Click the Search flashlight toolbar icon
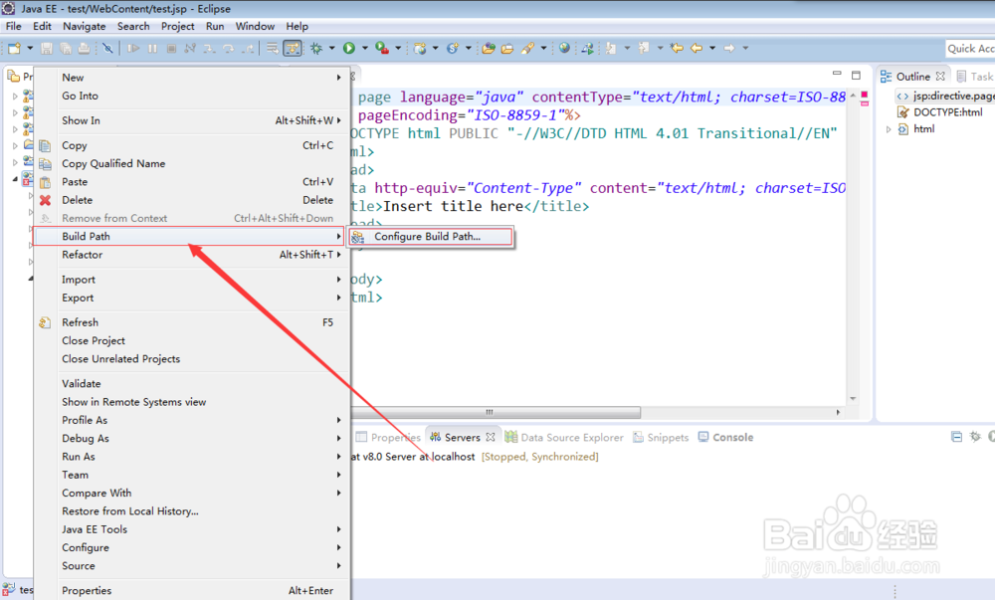The image size is (995, 600). point(527,48)
